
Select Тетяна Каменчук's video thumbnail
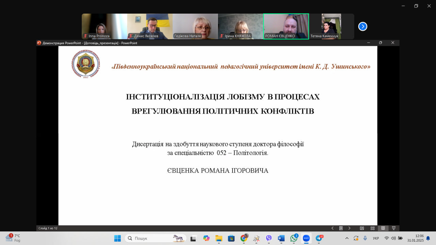(x=331, y=27)
